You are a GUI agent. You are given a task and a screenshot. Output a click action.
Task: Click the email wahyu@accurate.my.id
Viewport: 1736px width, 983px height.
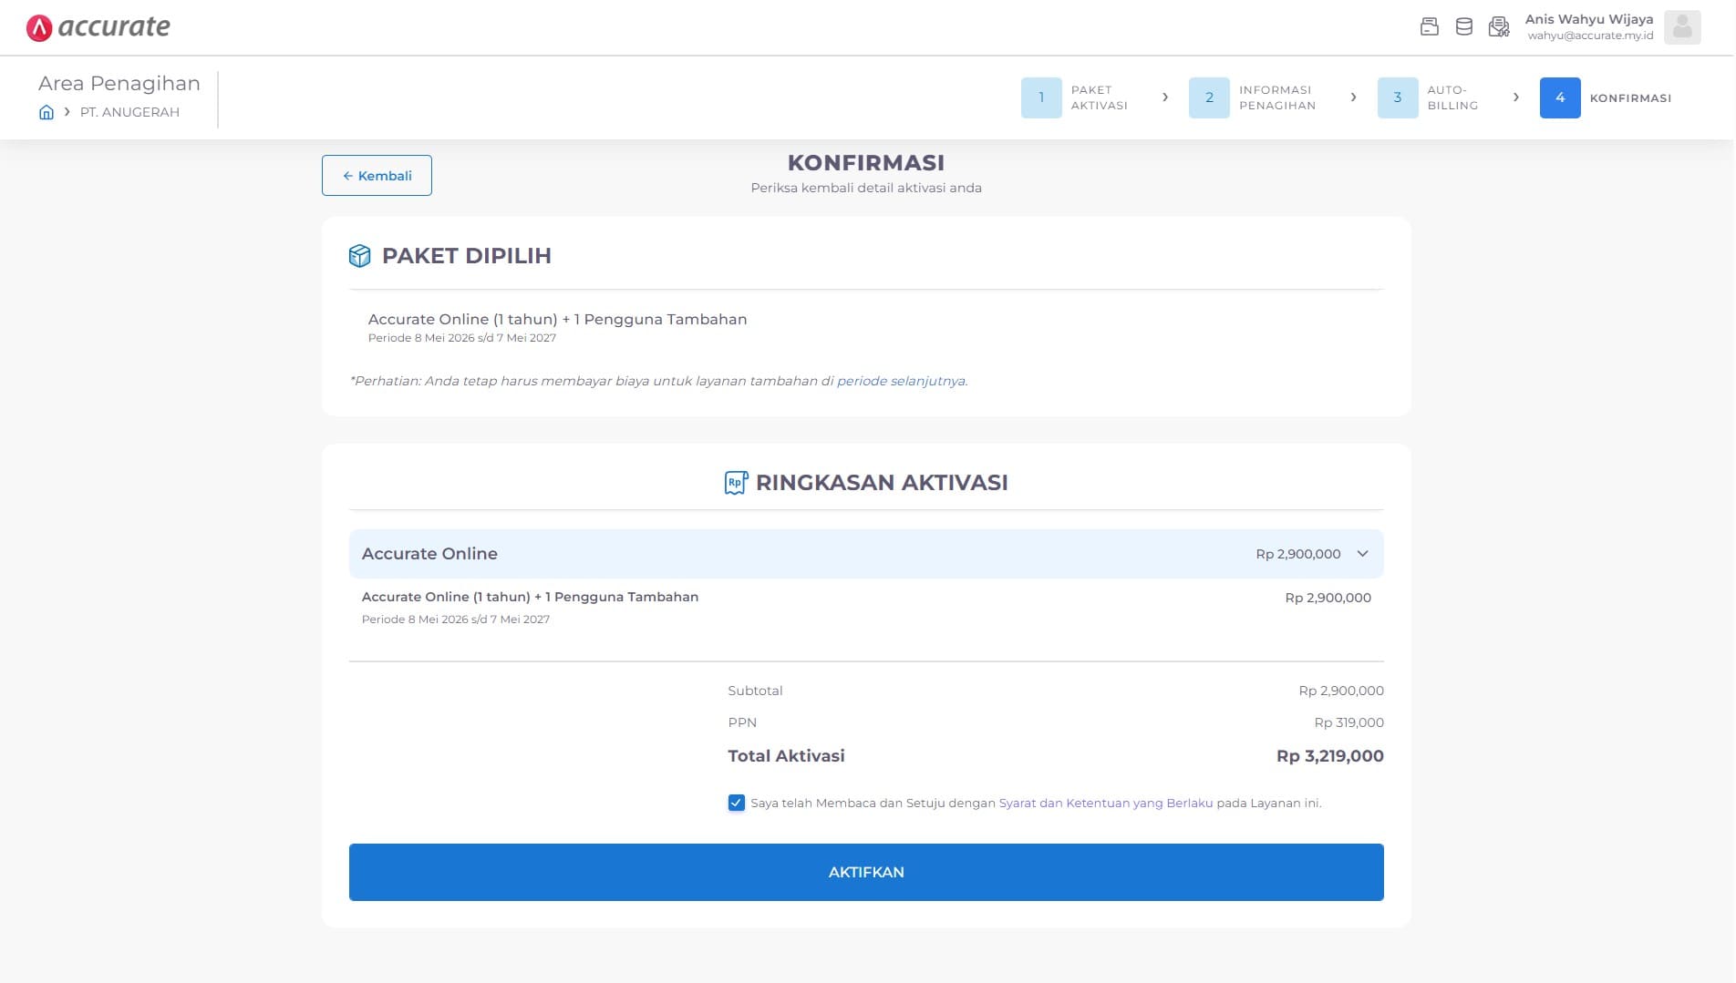click(x=1591, y=36)
